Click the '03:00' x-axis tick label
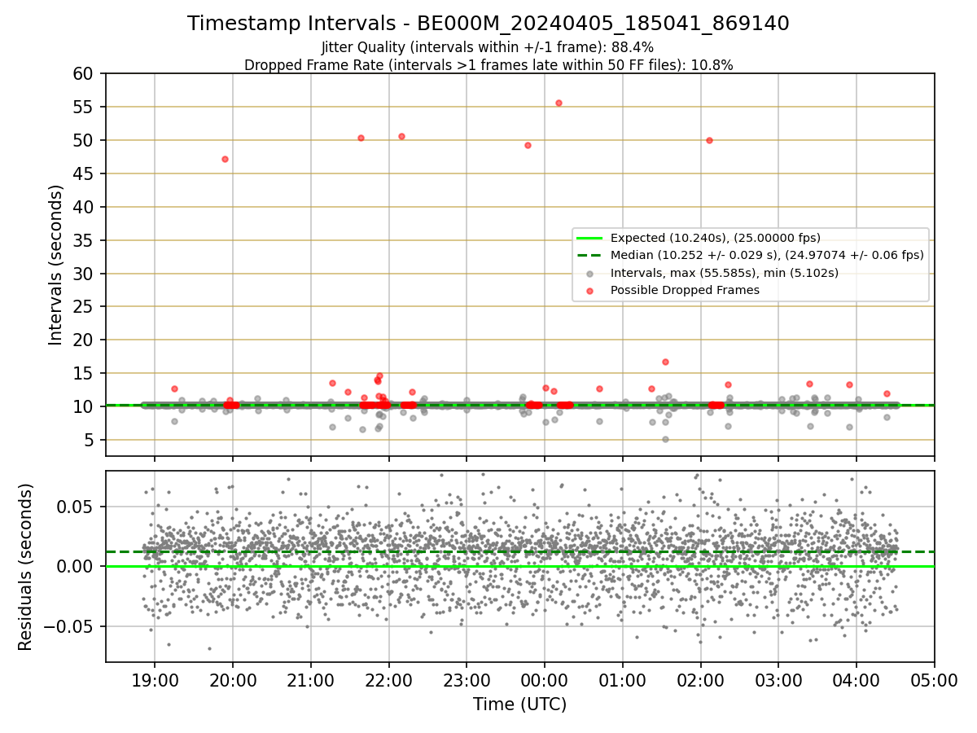The image size is (977, 733). pos(778,681)
